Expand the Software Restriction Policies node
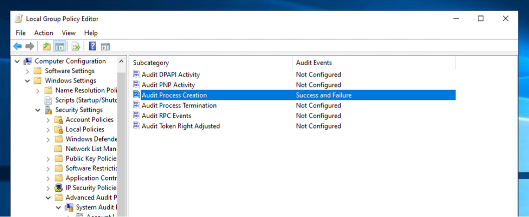The height and width of the screenshot is (217, 529). coord(48,168)
